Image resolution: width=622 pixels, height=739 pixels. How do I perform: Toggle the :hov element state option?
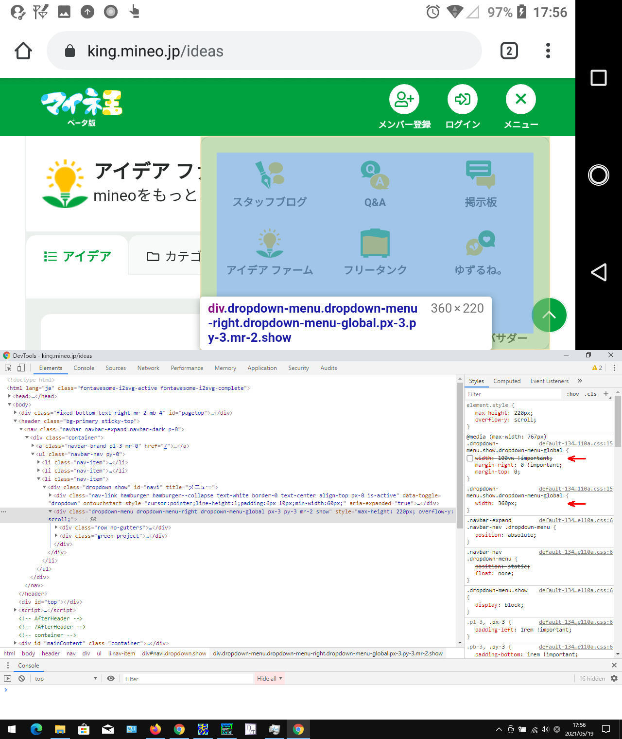click(x=572, y=394)
